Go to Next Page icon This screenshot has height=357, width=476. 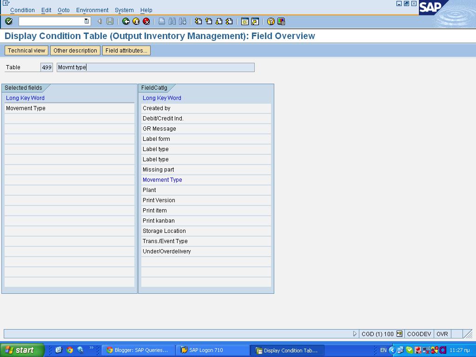coord(219,21)
